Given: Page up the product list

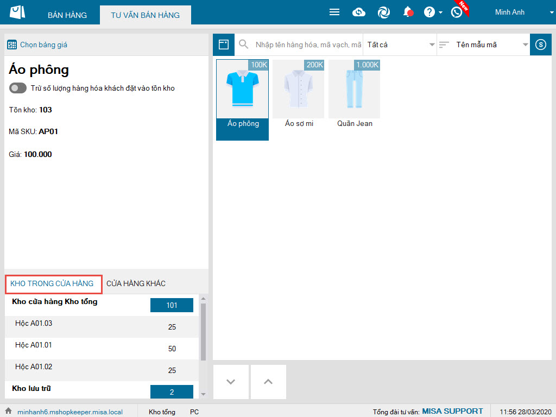Looking at the screenshot, I should click(268, 382).
